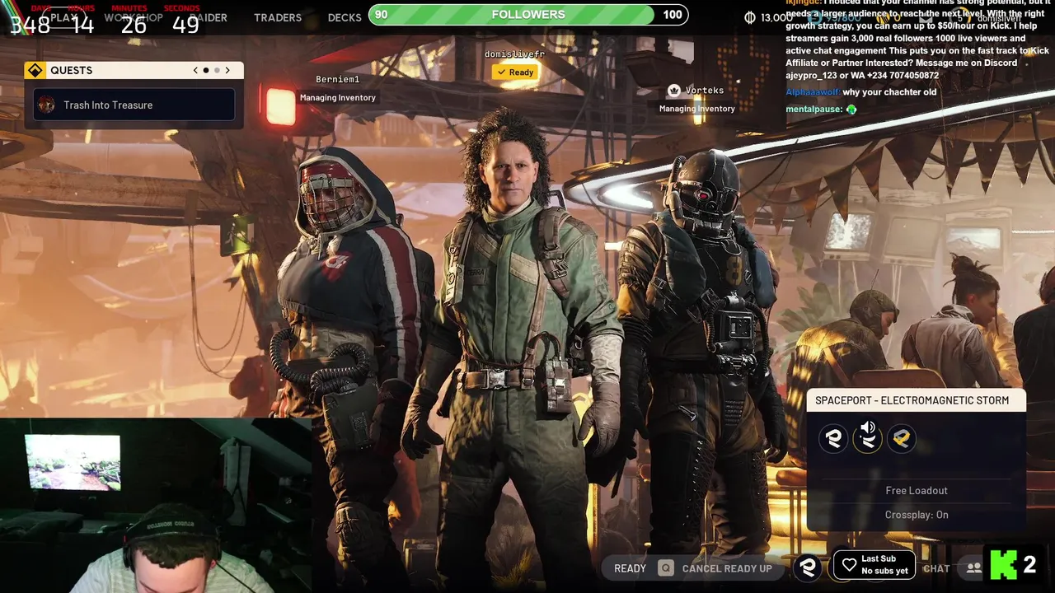Click the squad leader icon beside Vorteks

click(x=673, y=91)
